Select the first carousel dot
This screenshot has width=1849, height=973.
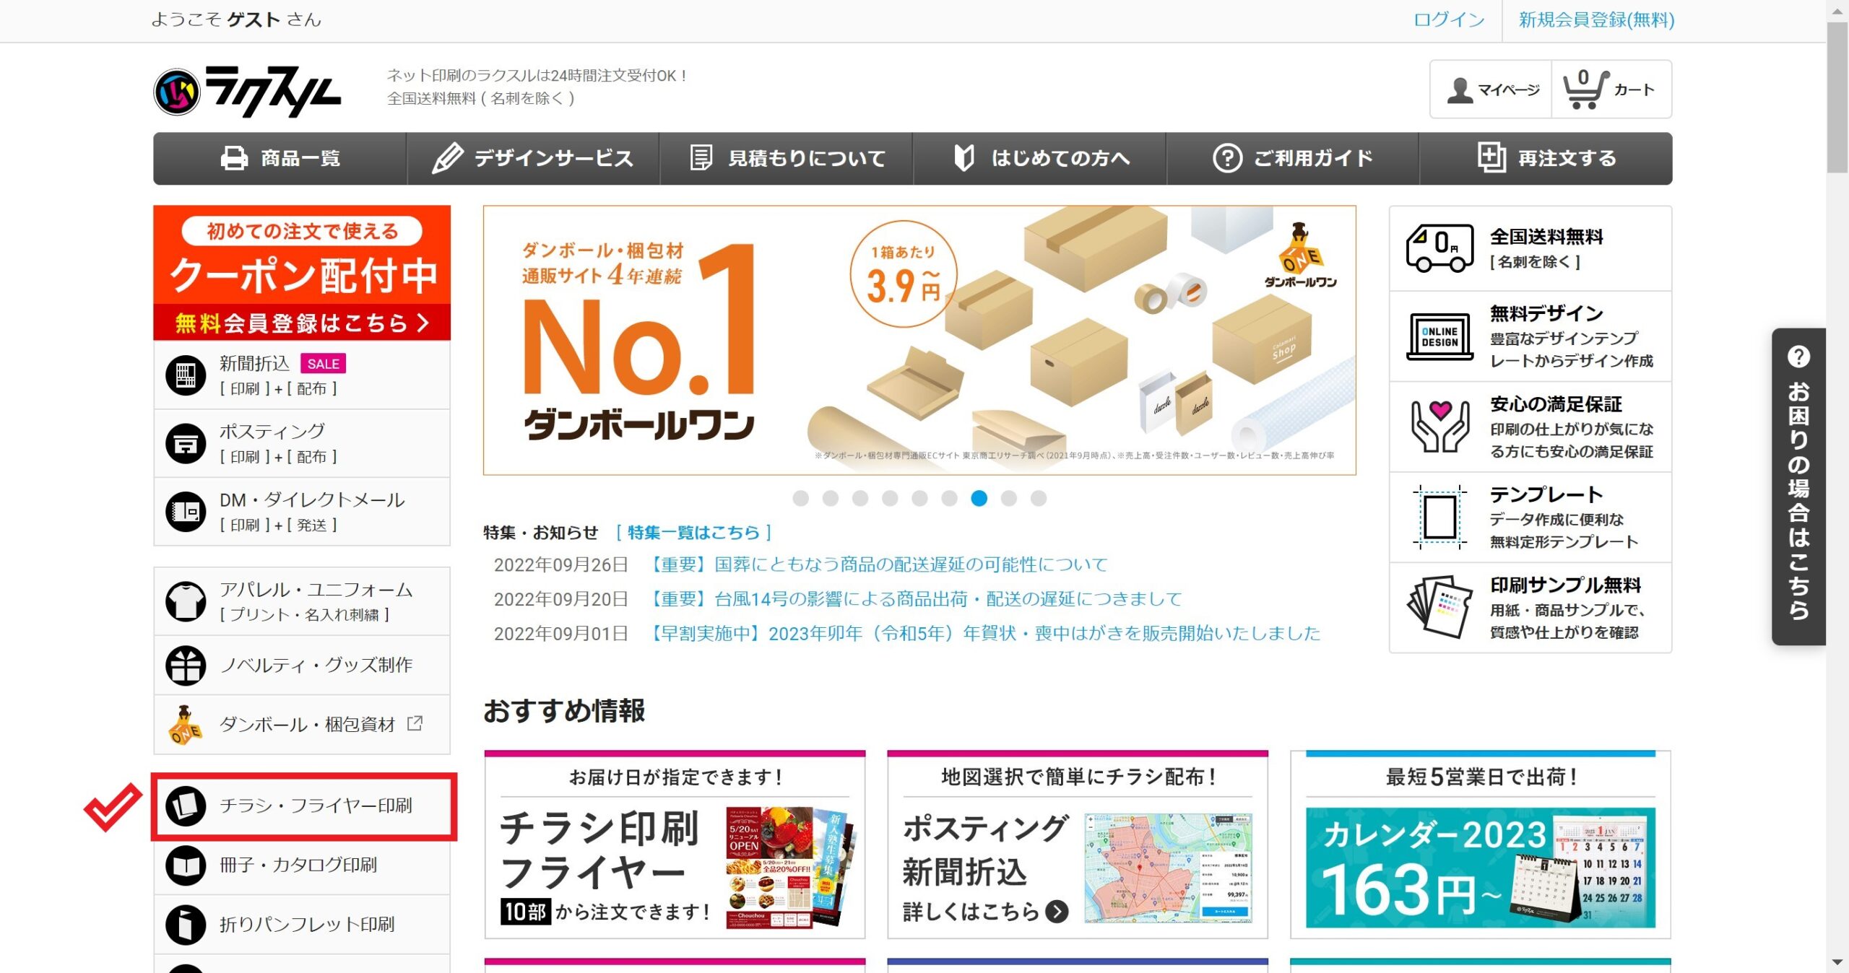(x=800, y=498)
